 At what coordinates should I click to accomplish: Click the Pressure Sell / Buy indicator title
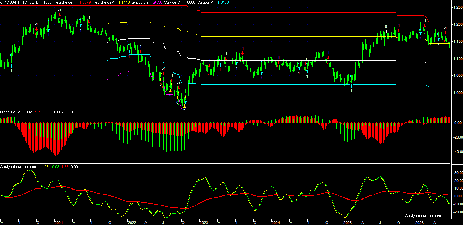(x=16, y=112)
